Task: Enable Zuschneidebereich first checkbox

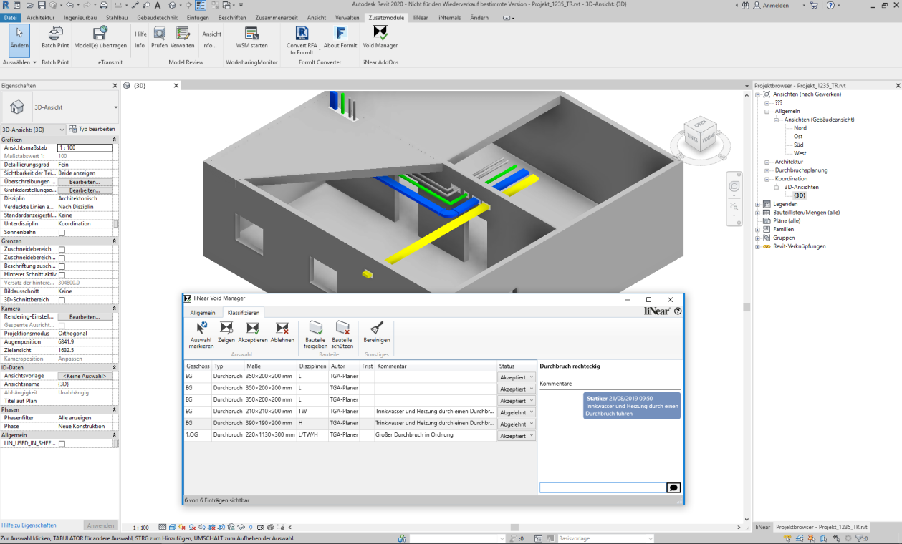Action: click(x=62, y=249)
